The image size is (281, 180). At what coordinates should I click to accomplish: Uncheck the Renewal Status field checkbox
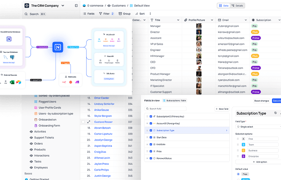151,159
